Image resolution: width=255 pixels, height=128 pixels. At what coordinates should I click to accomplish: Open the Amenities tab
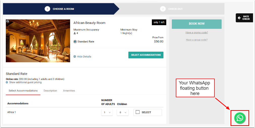click(x=69, y=91)
